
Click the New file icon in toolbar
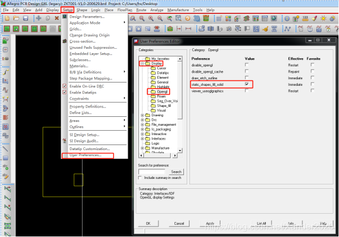[7, 18]
